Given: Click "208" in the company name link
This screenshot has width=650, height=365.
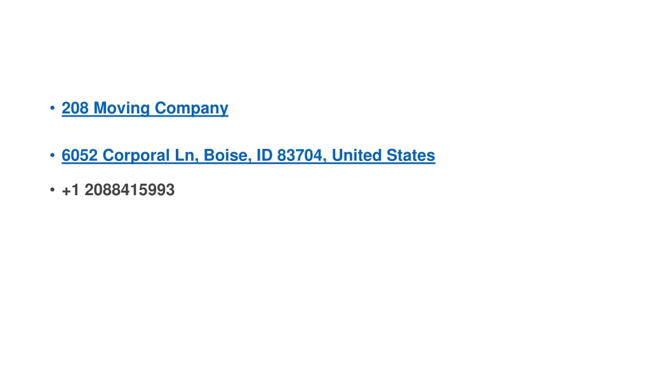Looking at the screenshot, I should [75, 108].
